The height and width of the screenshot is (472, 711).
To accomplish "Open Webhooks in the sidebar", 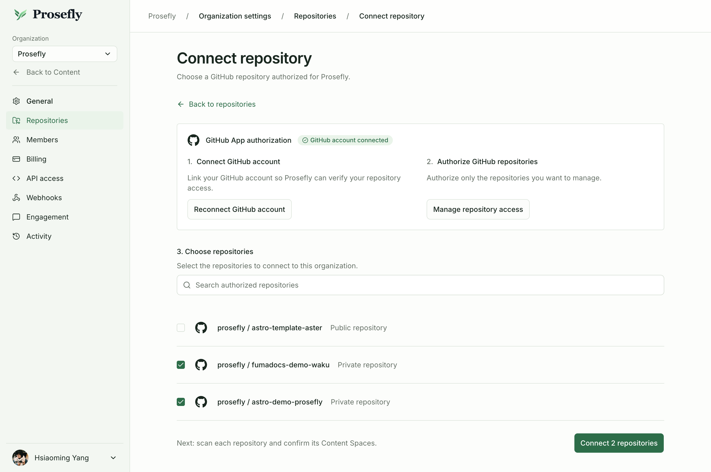I will pos(65,197).
